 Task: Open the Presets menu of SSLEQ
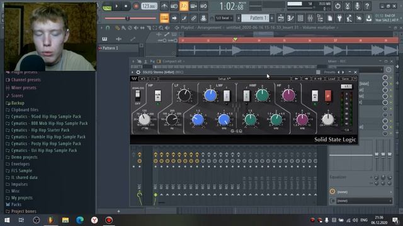click(330, 72)
